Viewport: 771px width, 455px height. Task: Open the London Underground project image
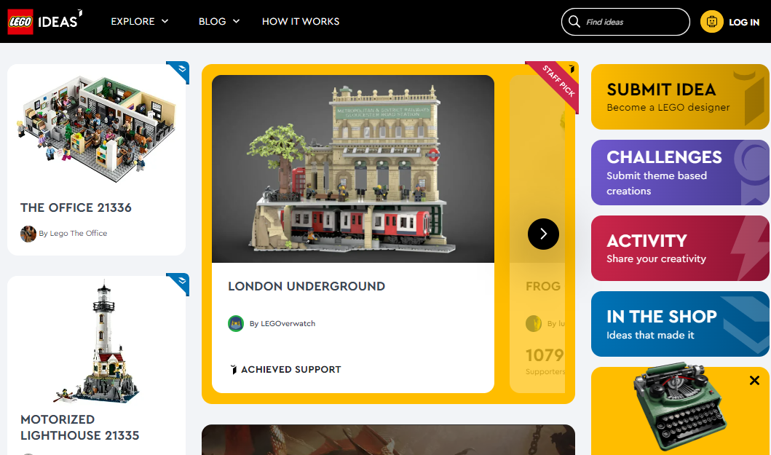tap(353, 169)
